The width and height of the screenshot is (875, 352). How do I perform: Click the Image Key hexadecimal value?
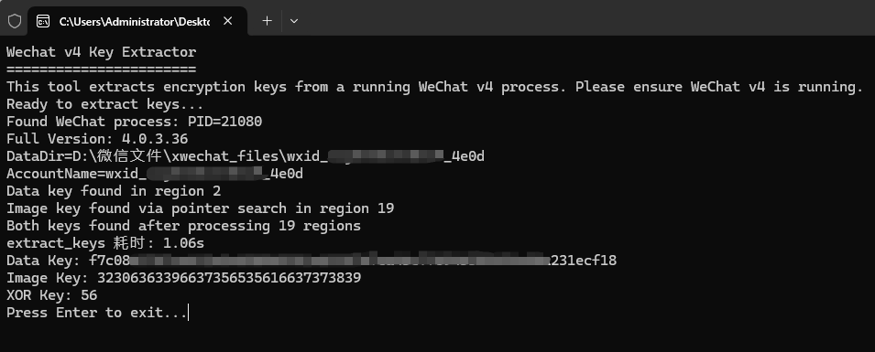[229, 277]
